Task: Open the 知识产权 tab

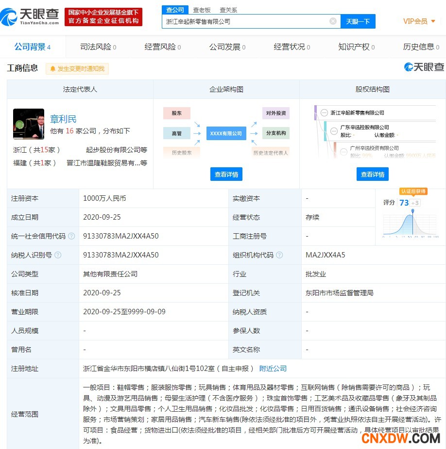Action: [356, 47]
